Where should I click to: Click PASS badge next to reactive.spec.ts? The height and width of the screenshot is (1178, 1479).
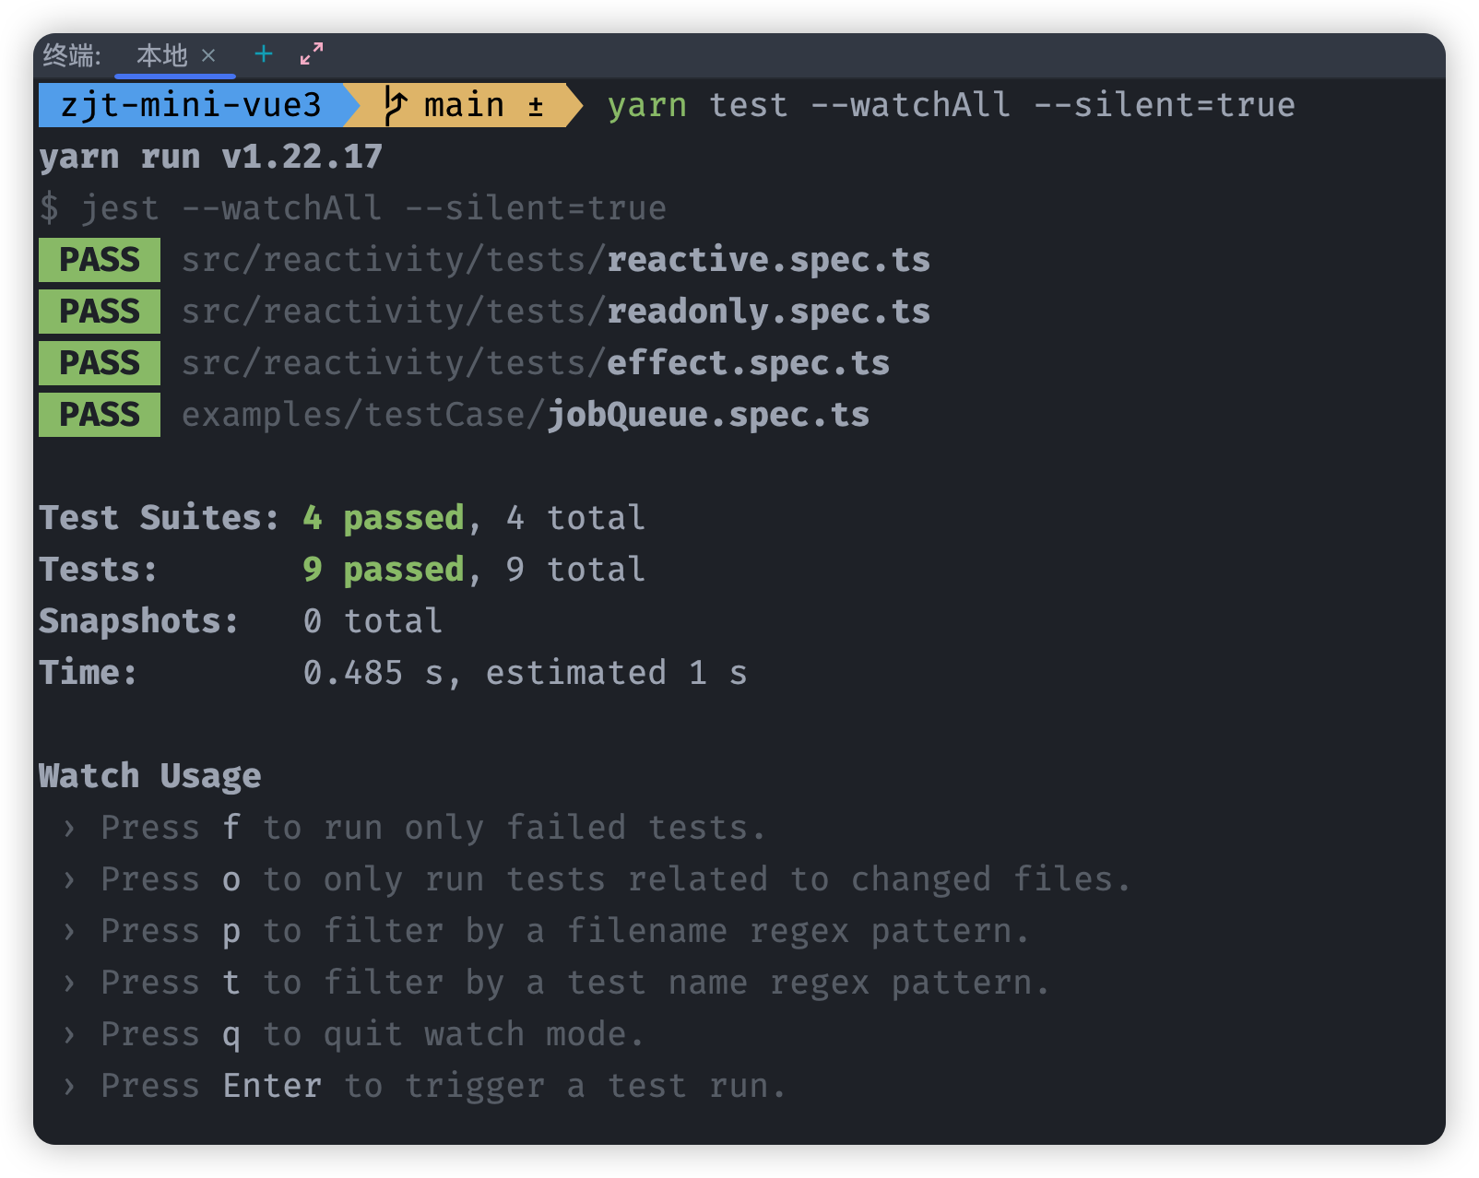(x=100, y=260)
